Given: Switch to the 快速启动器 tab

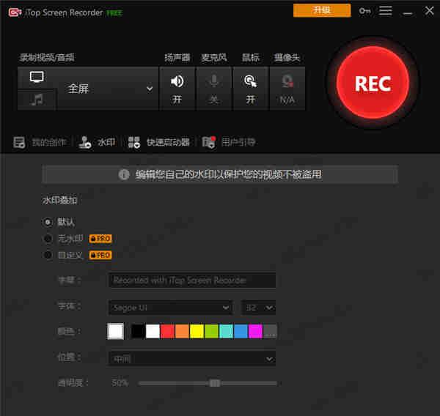Looking at the screenshot, I should click(x=159, y=142).
